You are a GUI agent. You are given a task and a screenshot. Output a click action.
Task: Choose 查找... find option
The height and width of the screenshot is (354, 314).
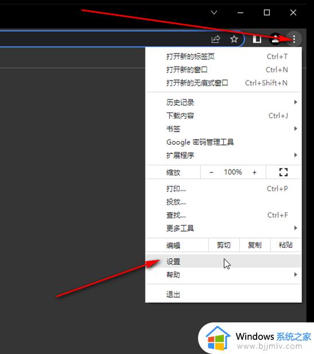tap(223, 215)
